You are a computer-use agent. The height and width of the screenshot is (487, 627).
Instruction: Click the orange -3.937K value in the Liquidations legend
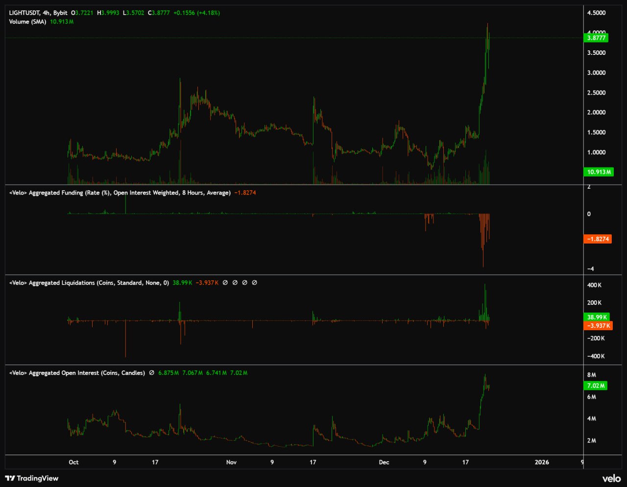(x=207, y=283)
